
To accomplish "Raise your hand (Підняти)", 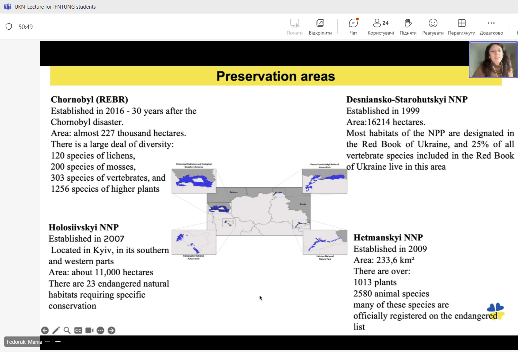I will click(408, 27).
